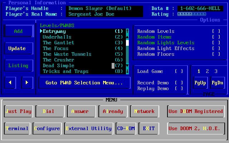Click the white thumb on the levels scrollbar
Viewport: 229px width, 143px height.
[x=127, y=43]
